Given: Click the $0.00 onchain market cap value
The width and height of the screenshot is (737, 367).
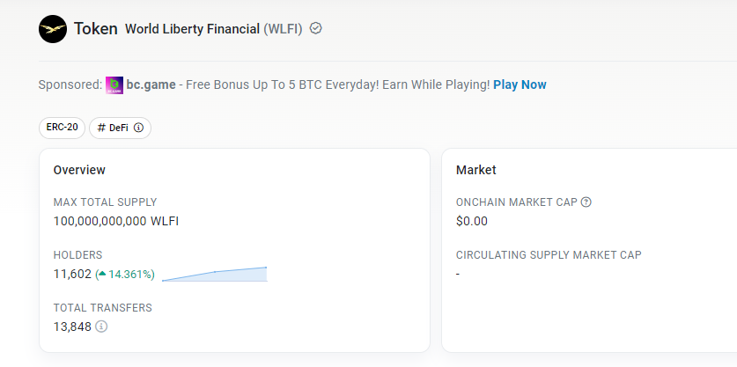Looking at the screenshot, I should [x=472, y=221].
